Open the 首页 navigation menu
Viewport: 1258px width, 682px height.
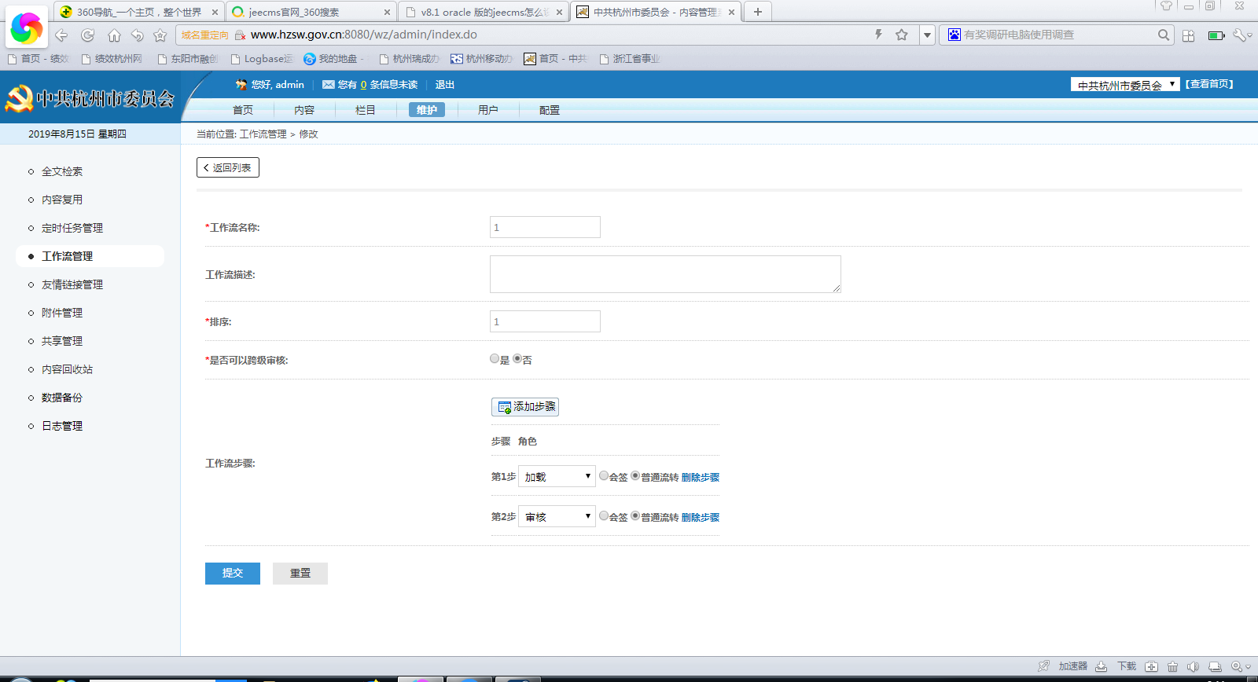tap(243, 110)
